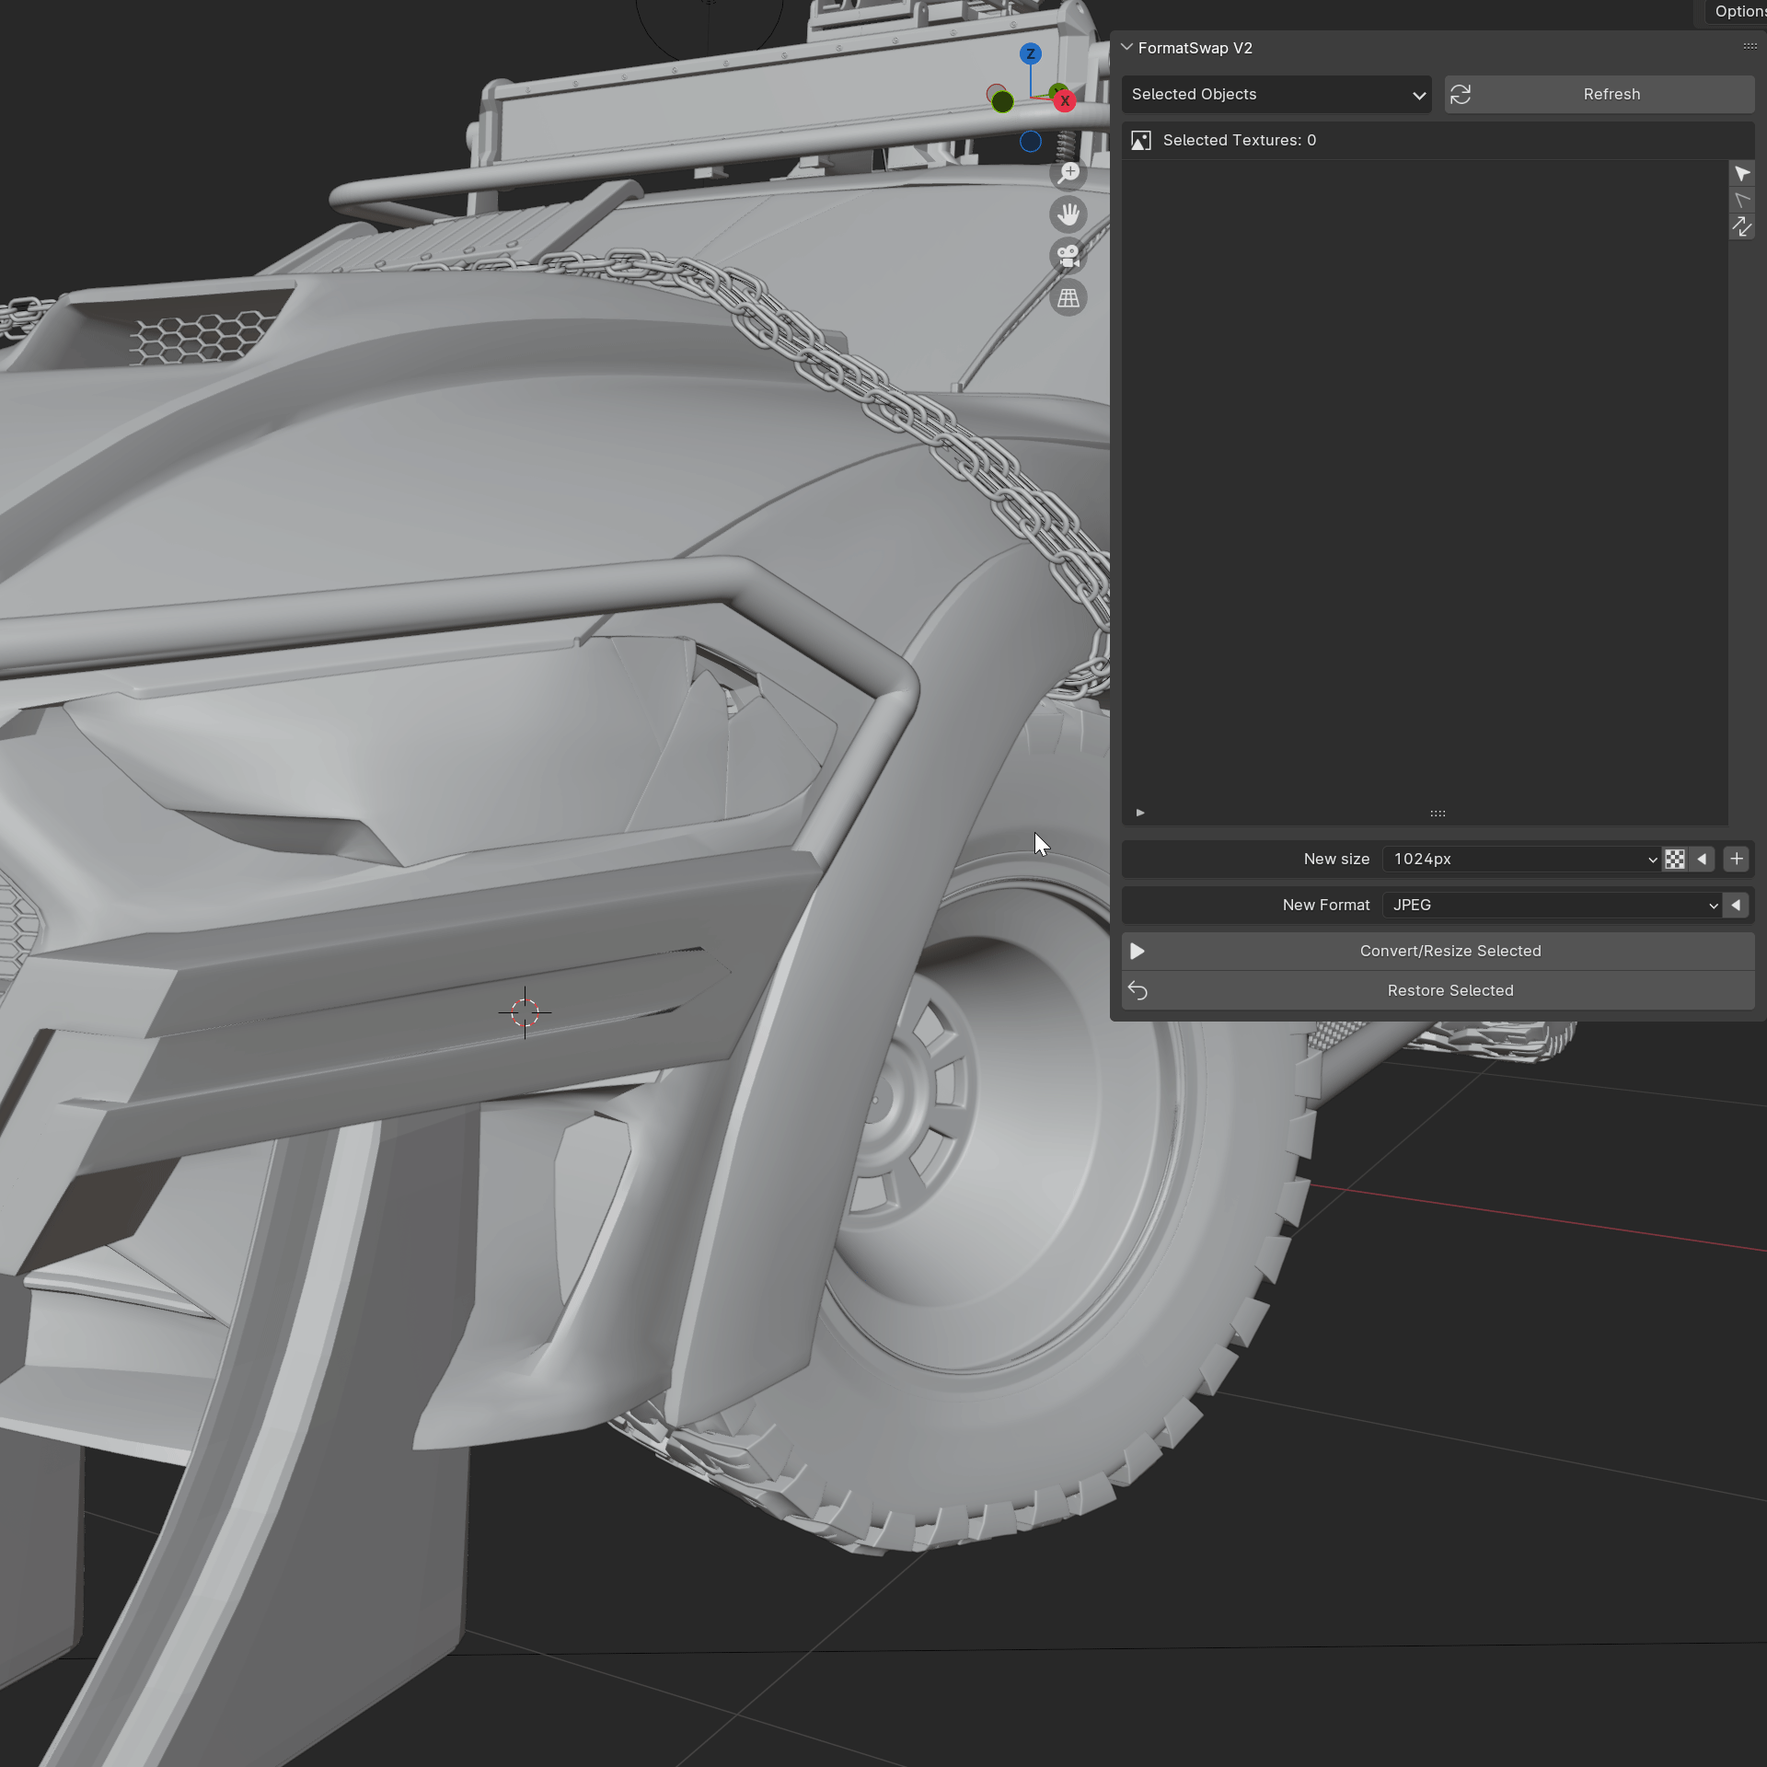Click Restore Selected button
Viewport: 1767px width, 1767px height.
pos(1438,990)
